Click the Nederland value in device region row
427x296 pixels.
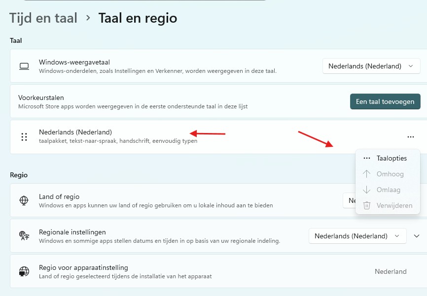tap(391, 271)
